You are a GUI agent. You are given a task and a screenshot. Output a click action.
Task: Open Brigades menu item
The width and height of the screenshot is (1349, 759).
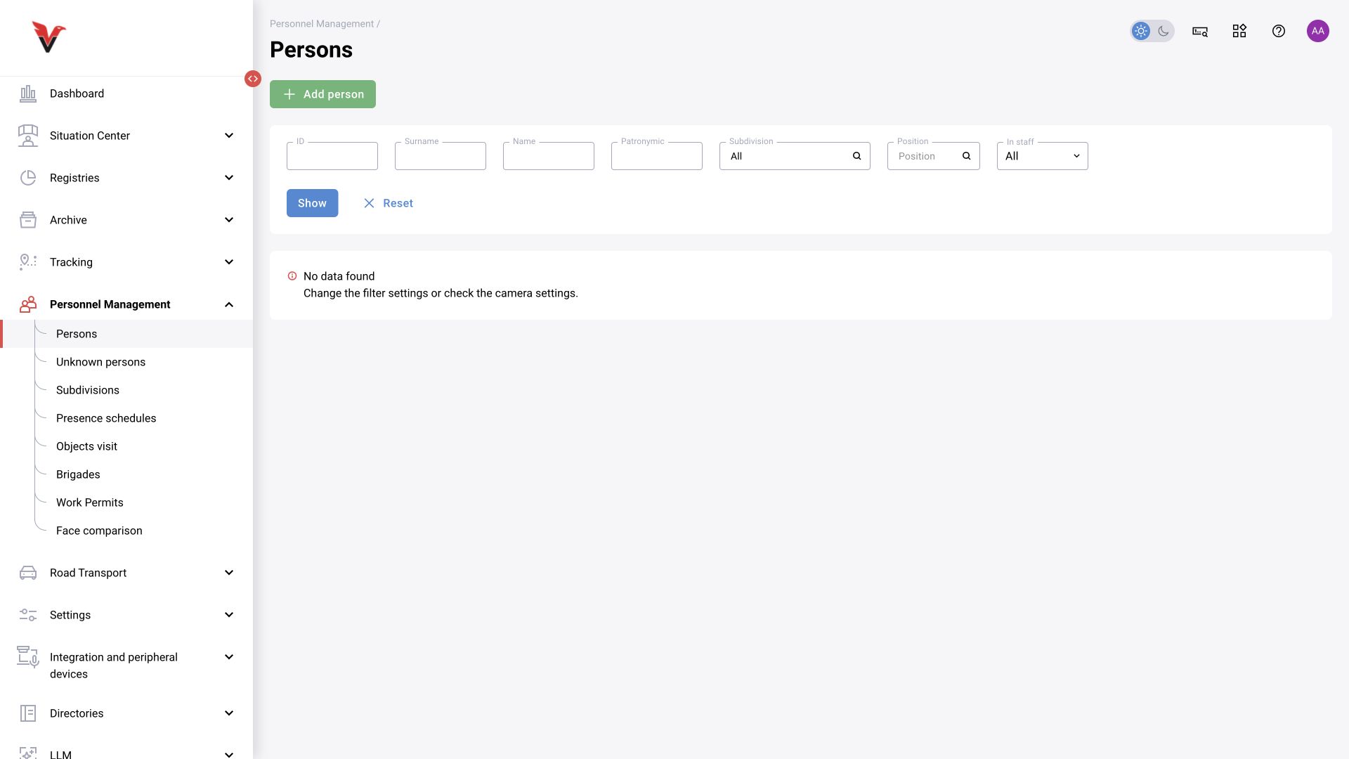pos(78,474)
